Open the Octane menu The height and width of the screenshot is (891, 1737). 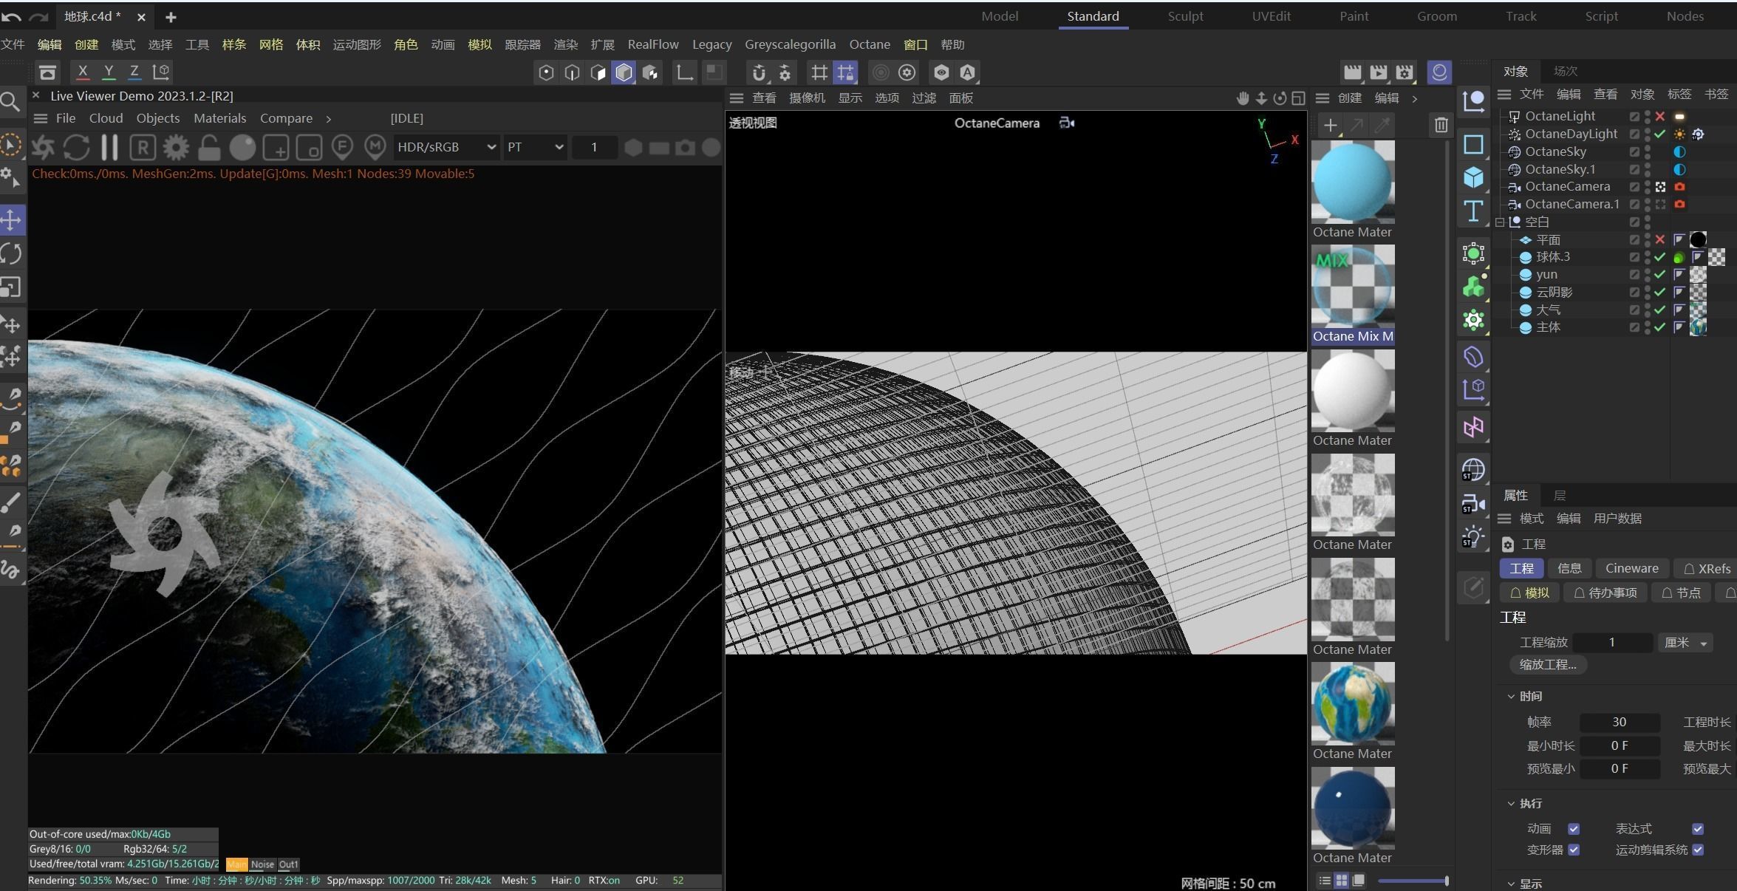click(x=870, y=44)
